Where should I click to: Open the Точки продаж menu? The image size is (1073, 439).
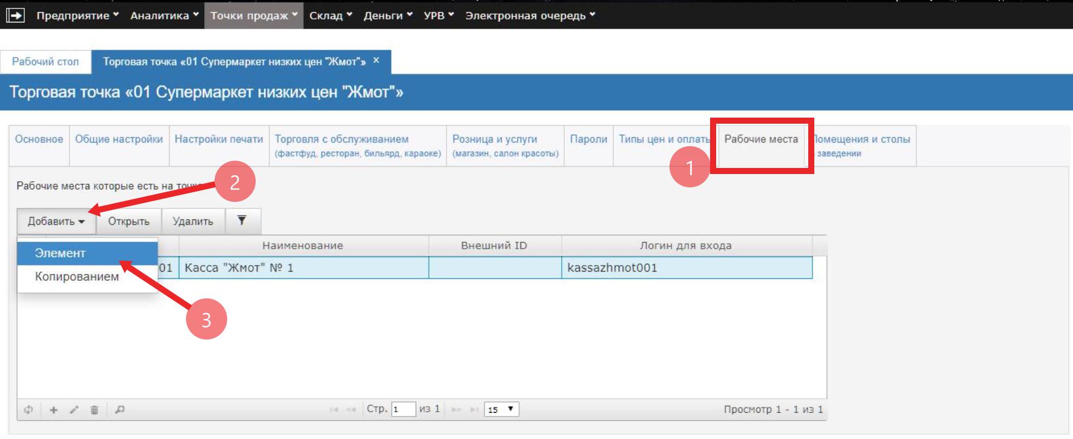[x=254, y=16]
